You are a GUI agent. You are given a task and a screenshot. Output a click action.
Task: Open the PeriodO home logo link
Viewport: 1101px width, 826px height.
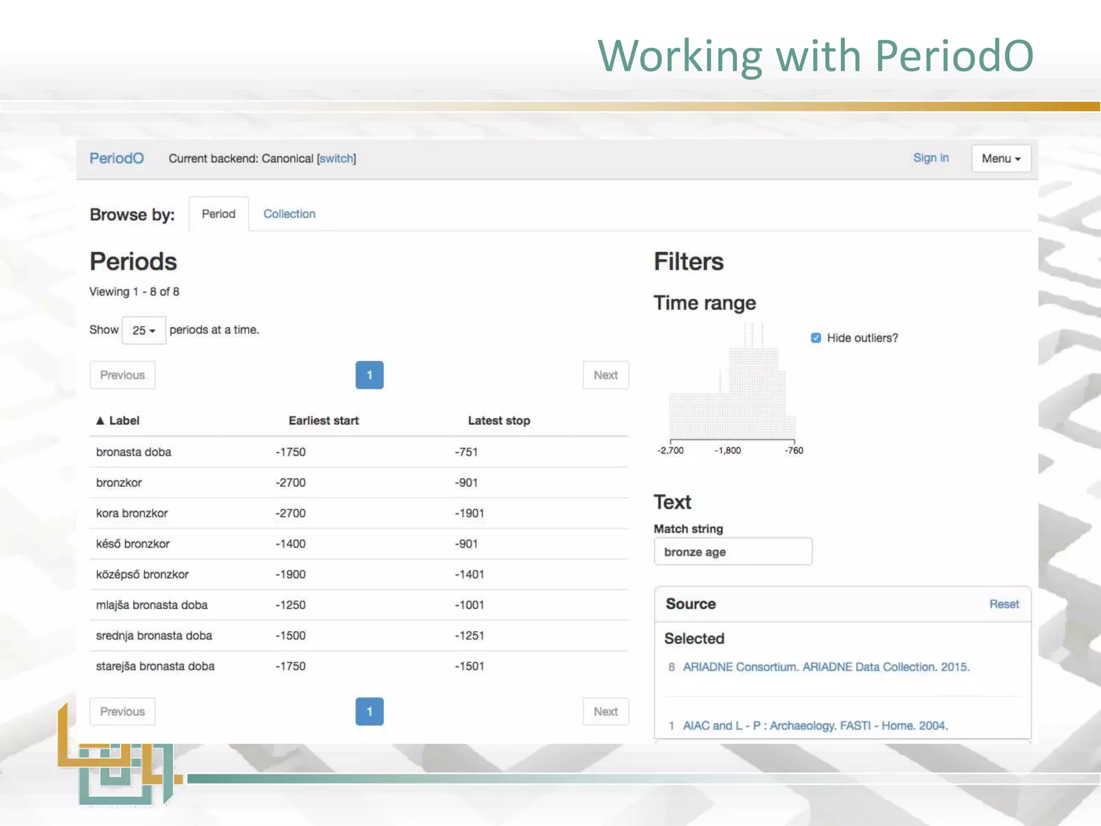click(x=117, y=158)
